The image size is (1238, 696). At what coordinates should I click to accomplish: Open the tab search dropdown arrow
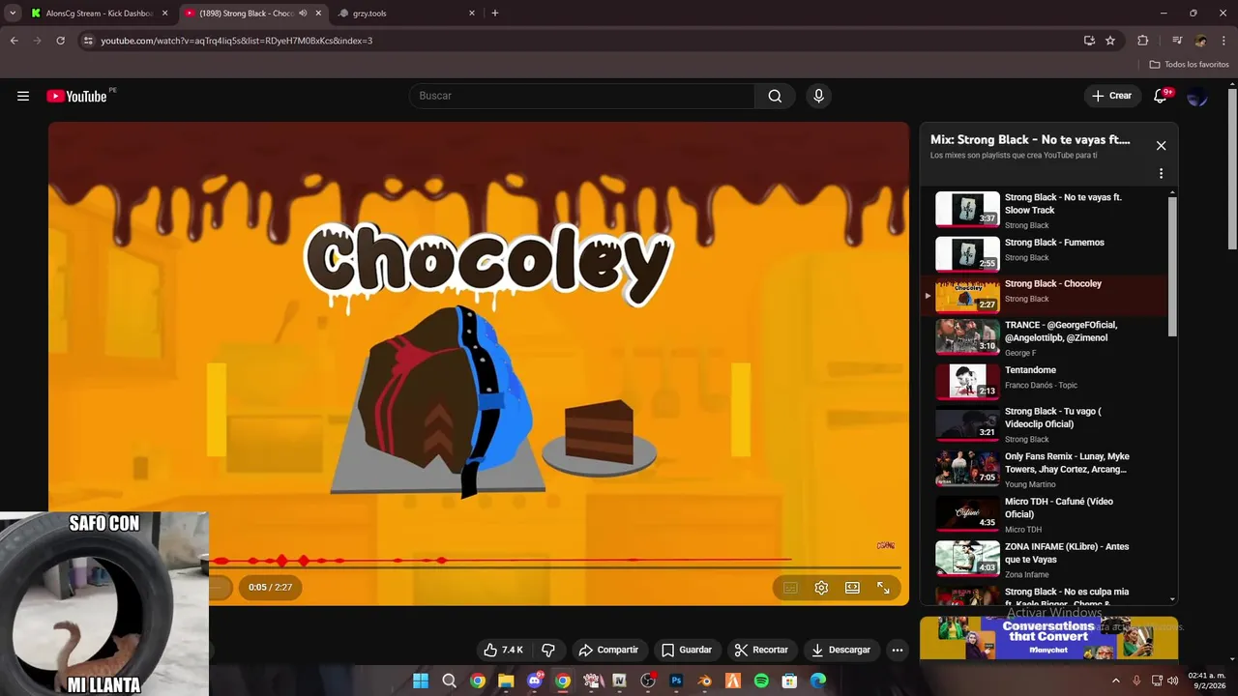tap(13, 14)
